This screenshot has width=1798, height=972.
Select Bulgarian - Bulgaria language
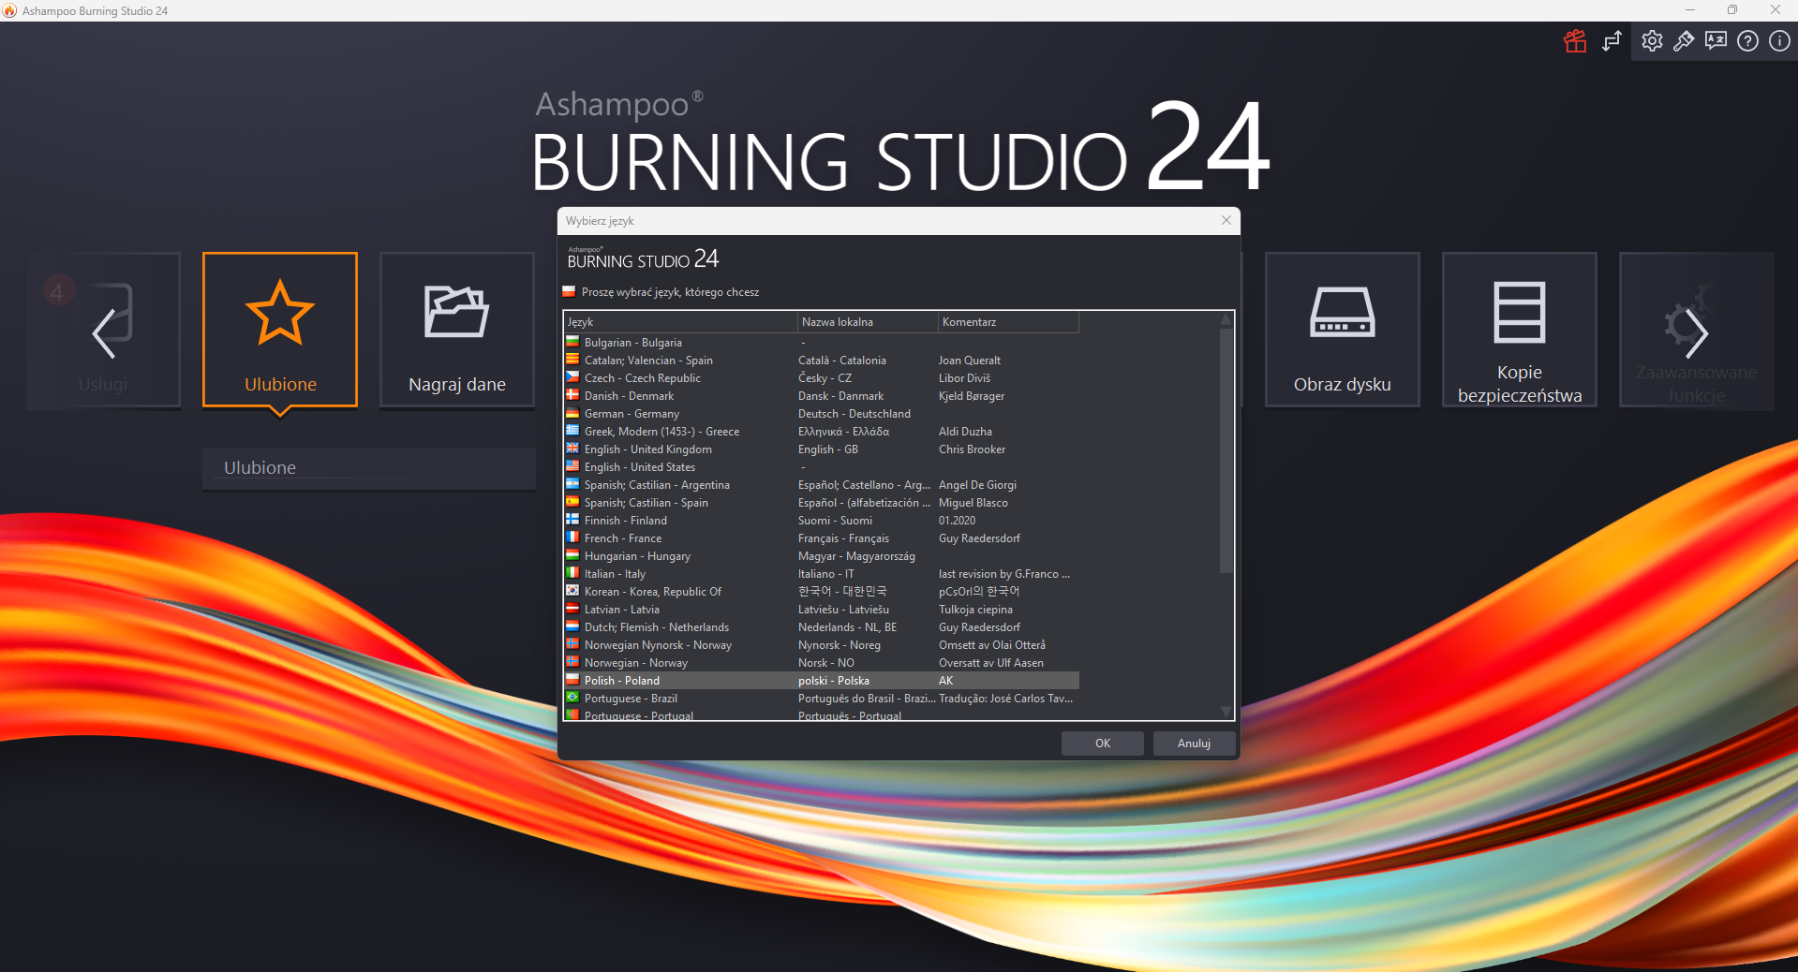[822, 343]
